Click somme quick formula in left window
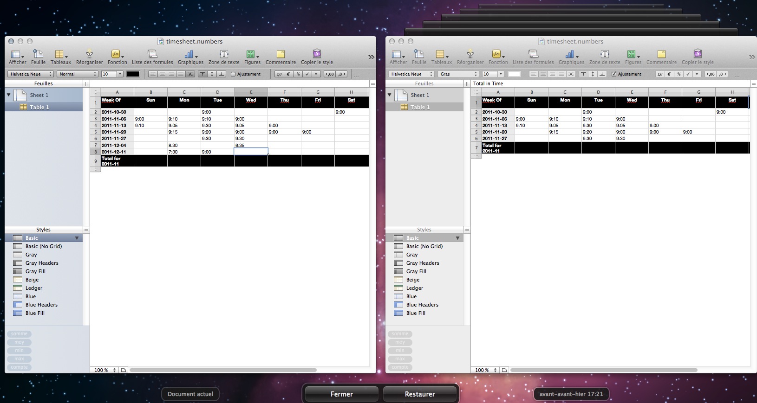This screenshot has width=757, height=403. (x=19, y=334)
